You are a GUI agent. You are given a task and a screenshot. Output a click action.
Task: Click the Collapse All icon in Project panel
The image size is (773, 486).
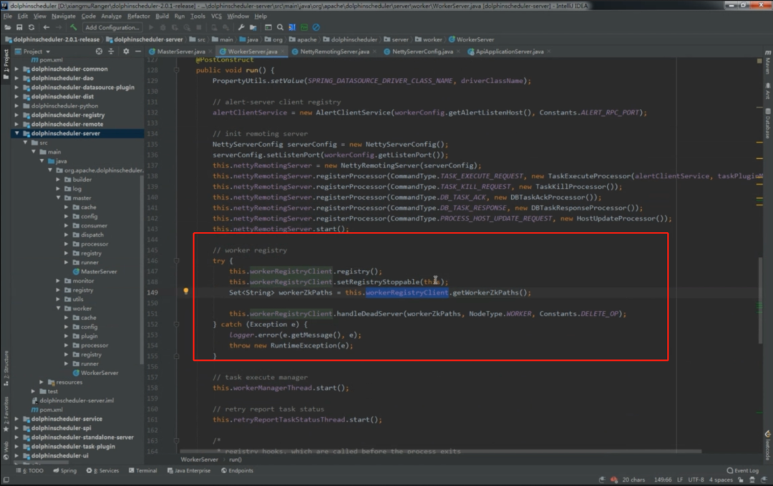[x=111, y=52]
